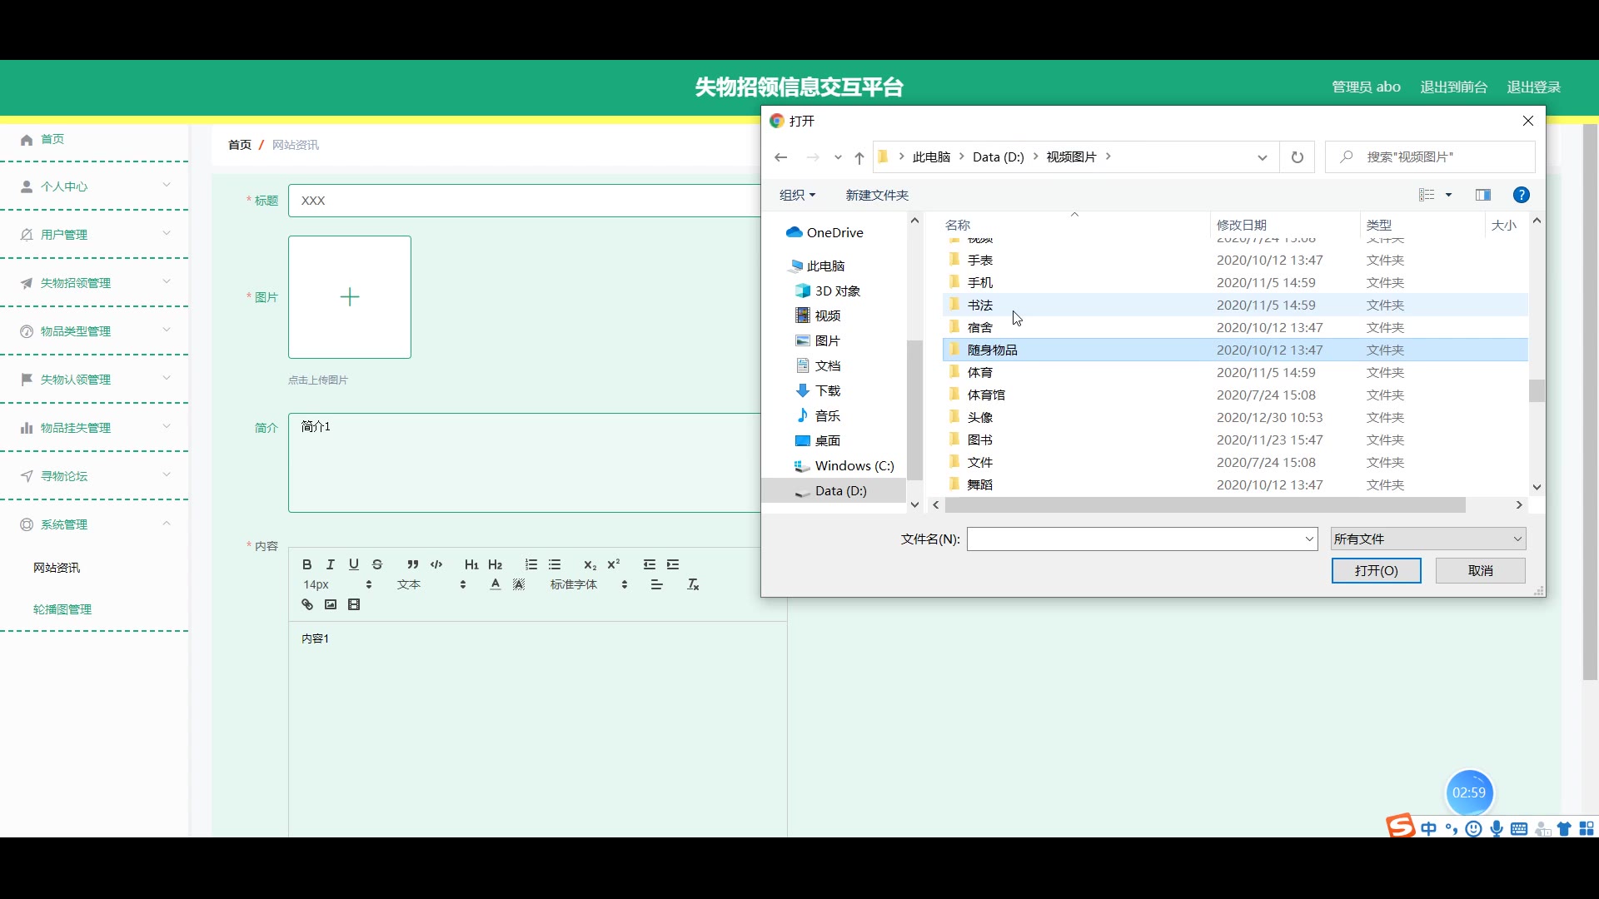Expand the 组织 menu in file dialog

(797, 195)
